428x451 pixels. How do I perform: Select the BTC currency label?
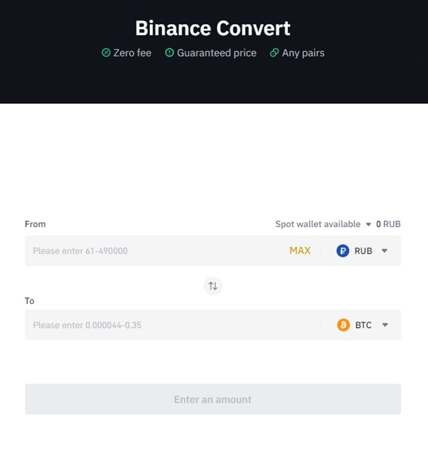click(x=363, y=325)
